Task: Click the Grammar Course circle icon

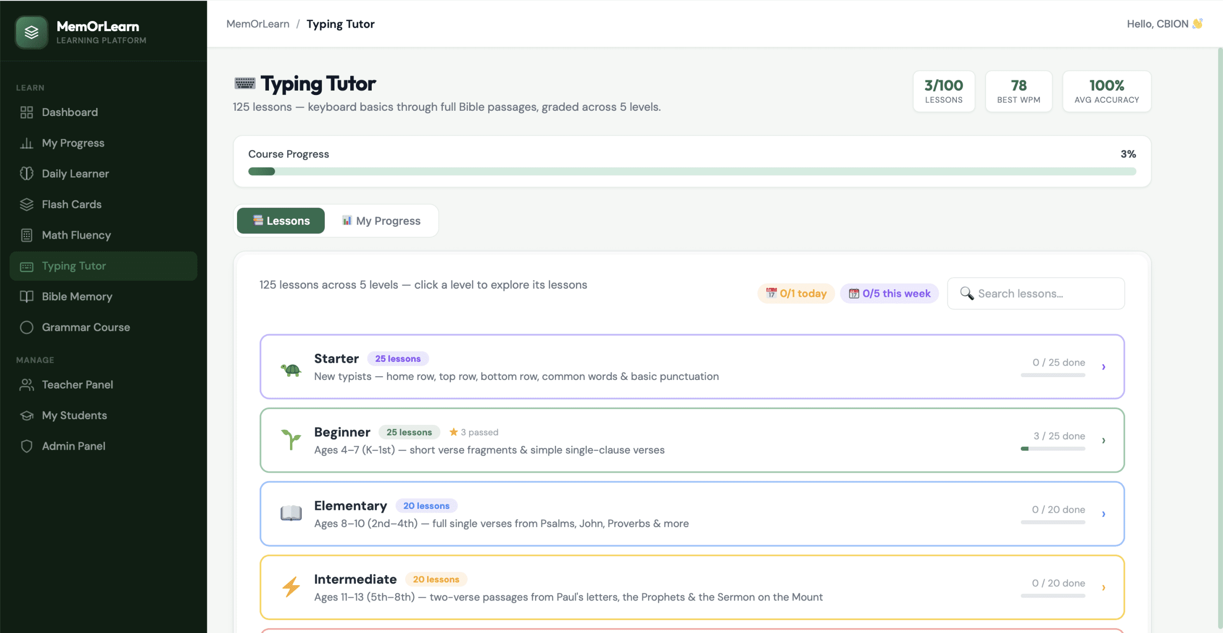Action: tap(27, 327)
